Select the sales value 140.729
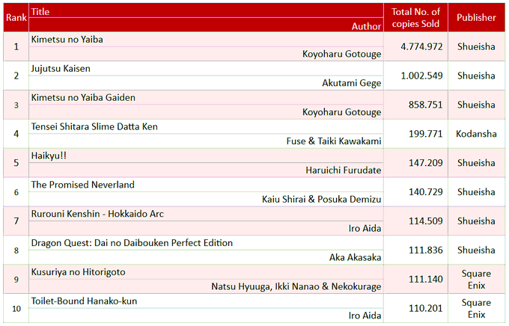509x326 pixels. point(425,192)
